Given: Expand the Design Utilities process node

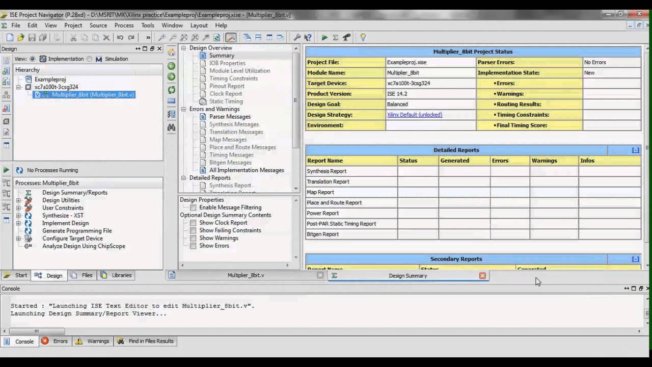Looking at the screenshot, I should pos(18,200).
